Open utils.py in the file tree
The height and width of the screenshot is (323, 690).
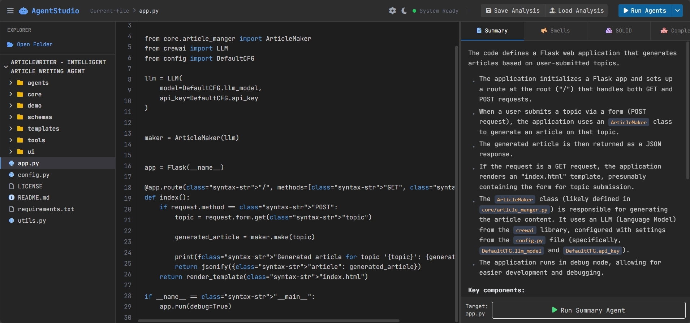coord(58,221)
